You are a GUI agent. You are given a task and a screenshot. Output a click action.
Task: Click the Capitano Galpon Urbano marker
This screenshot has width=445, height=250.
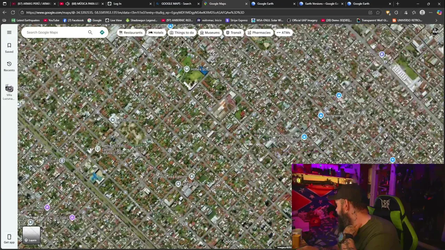click(47, 207)
